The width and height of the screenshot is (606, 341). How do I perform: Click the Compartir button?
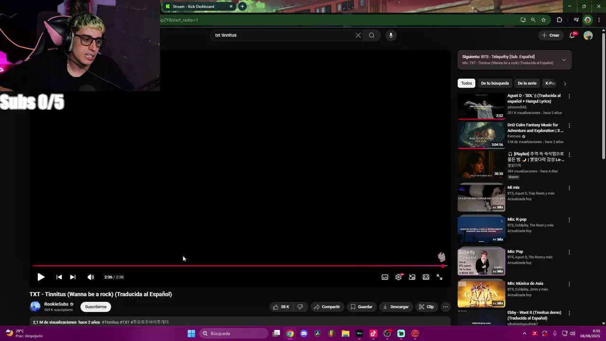click(327, 307)
